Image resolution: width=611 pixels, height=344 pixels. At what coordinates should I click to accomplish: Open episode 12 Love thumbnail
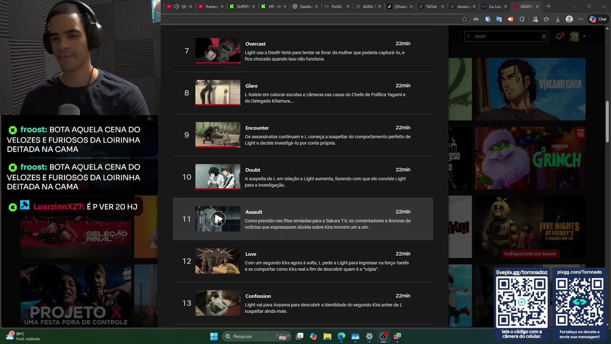click(x=218, y=261)
